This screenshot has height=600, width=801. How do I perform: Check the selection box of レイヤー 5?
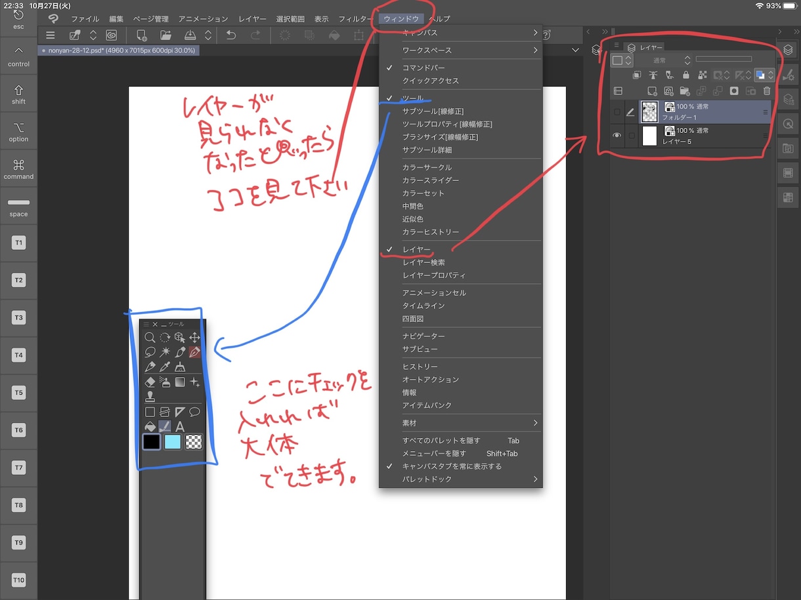pos(632,135)
